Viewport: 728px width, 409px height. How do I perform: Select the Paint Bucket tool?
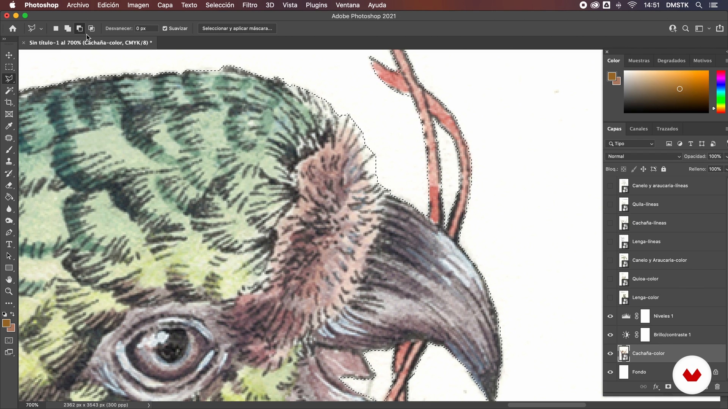9,197
